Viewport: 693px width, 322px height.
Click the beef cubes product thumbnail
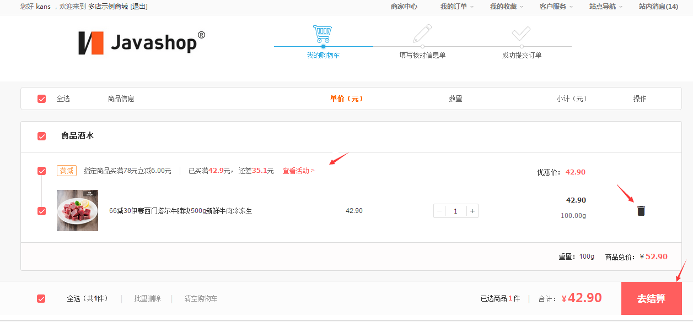77,211
